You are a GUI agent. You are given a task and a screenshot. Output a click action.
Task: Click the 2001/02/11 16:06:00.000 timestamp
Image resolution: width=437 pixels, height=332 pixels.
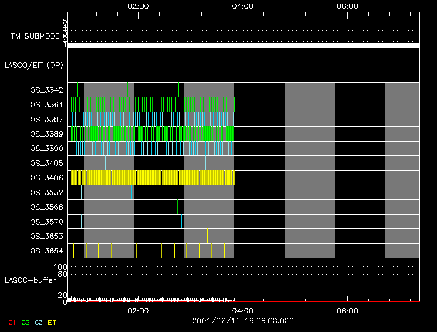click(242, 320)
